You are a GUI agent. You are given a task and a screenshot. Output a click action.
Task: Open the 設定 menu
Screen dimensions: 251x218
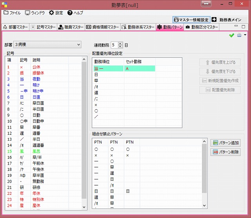click(x=56, y=13)
